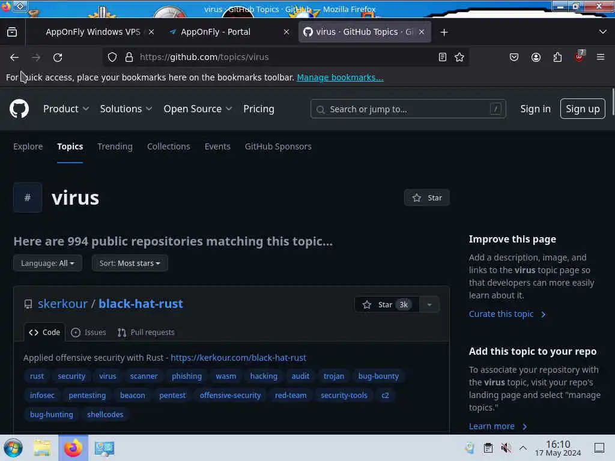Click the site security padlock icon
This screenshot has width=615, height=461.
(129, 57)
